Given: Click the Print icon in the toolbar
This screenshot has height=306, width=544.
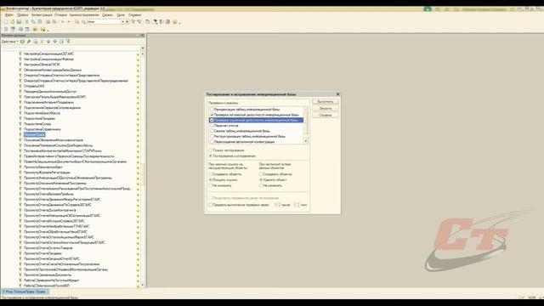Looking at the screenshot, I should point(48,22).
